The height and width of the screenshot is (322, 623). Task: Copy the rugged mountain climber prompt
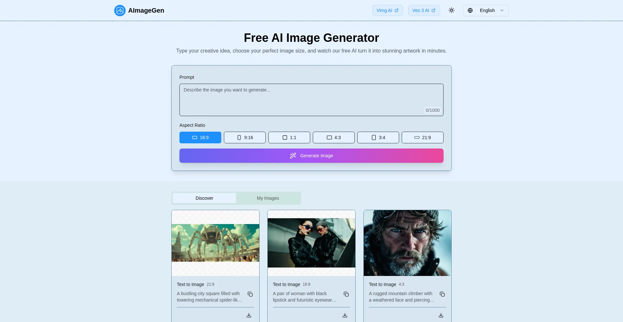pos(442,294)
